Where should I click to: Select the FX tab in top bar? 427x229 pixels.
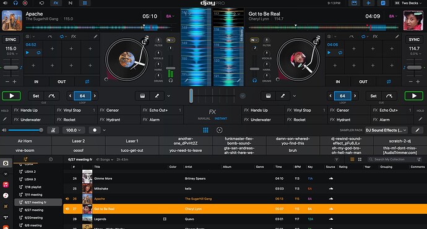click(56, 3)
